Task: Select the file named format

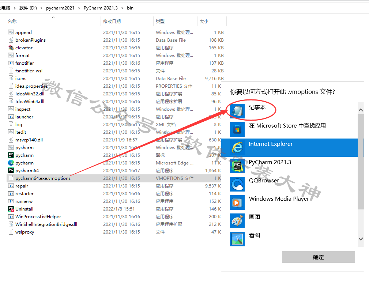Action: pyautogui.click(x=23, y=55)
